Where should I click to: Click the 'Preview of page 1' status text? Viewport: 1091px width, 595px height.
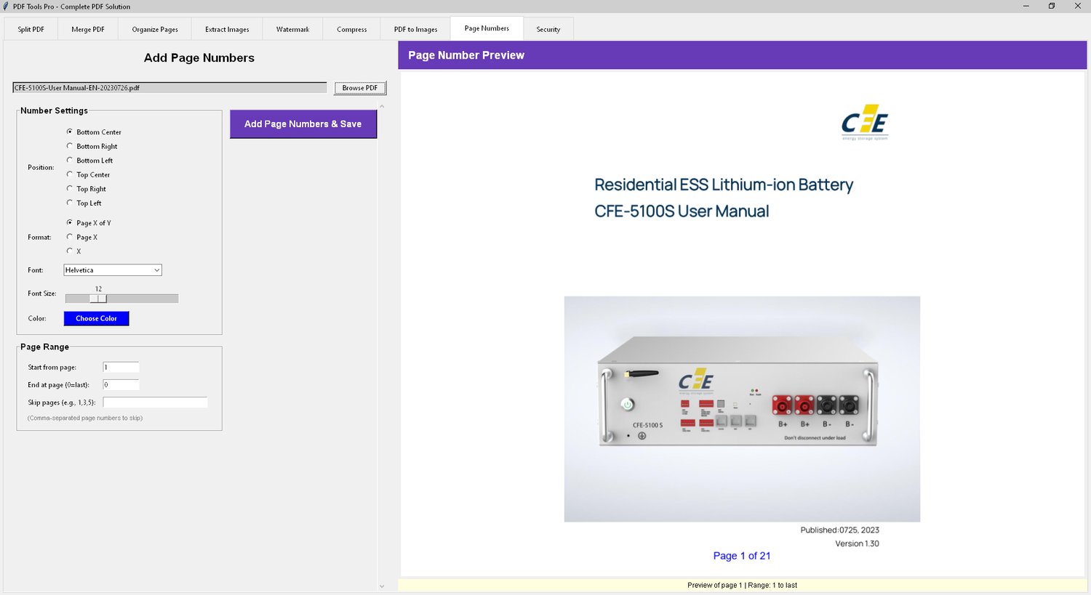742,585
